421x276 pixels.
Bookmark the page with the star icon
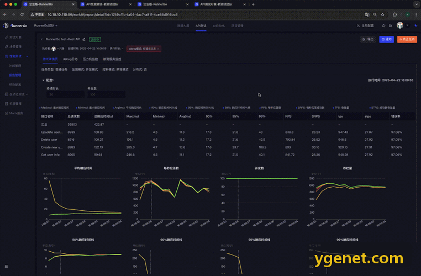[383, 14]
